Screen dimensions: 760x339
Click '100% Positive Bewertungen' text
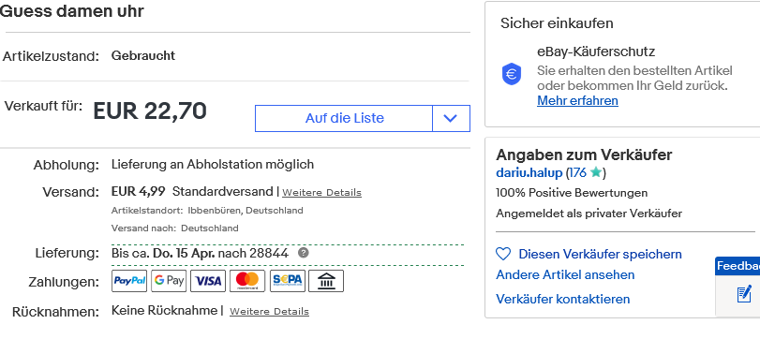coord(572,193)
